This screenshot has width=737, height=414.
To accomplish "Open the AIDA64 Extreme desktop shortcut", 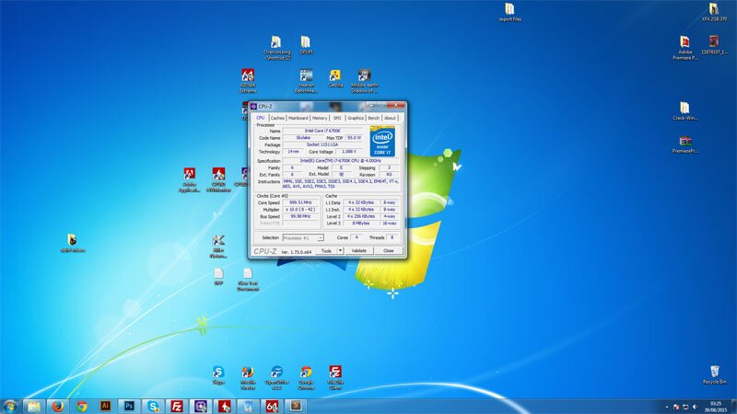I will coord(248,81).
